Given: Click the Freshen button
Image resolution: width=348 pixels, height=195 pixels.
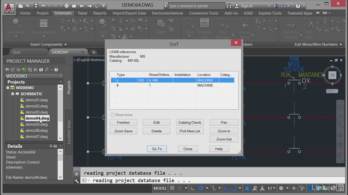Looking at the screenshot, I should 123,122.
